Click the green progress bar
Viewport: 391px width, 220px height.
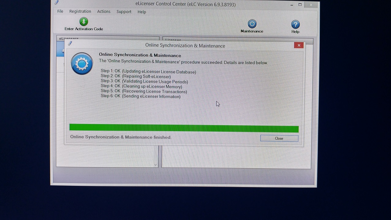click(x=184, y=128)
